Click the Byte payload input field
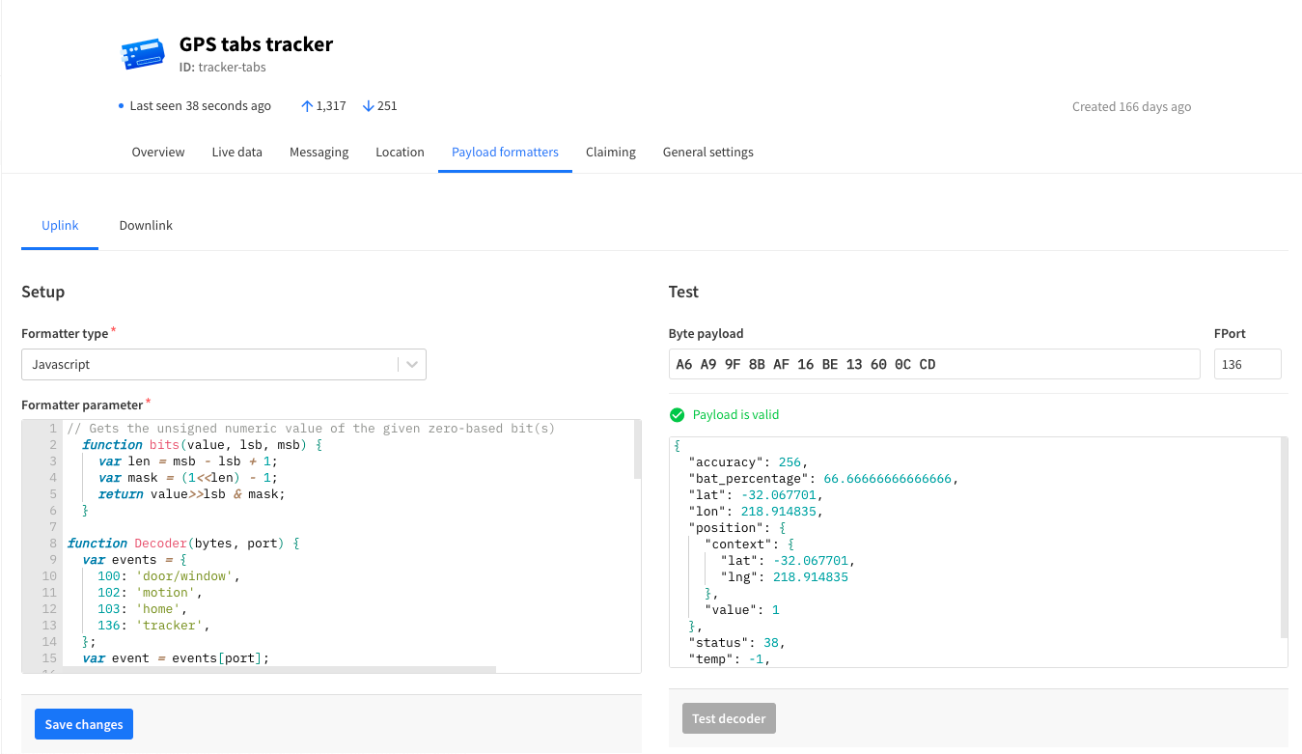Screen dimensions: 1302x754 click(933, 364)
